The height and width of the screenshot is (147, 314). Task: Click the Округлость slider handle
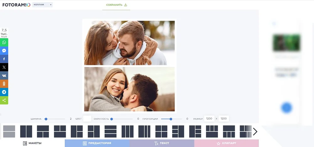tap(111, 119)
